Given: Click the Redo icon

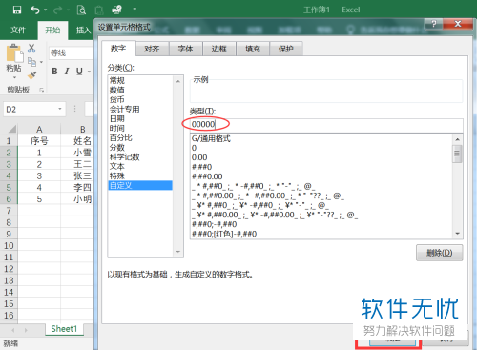Looking at the screenshot, I should pos(57,10).
